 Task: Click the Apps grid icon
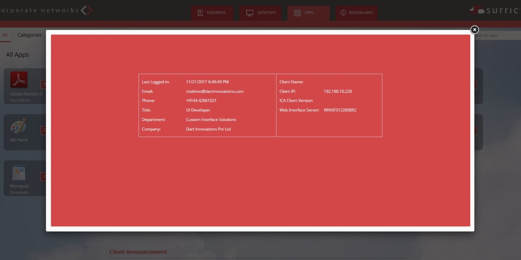pyautogui.click(x=297, y=13)
